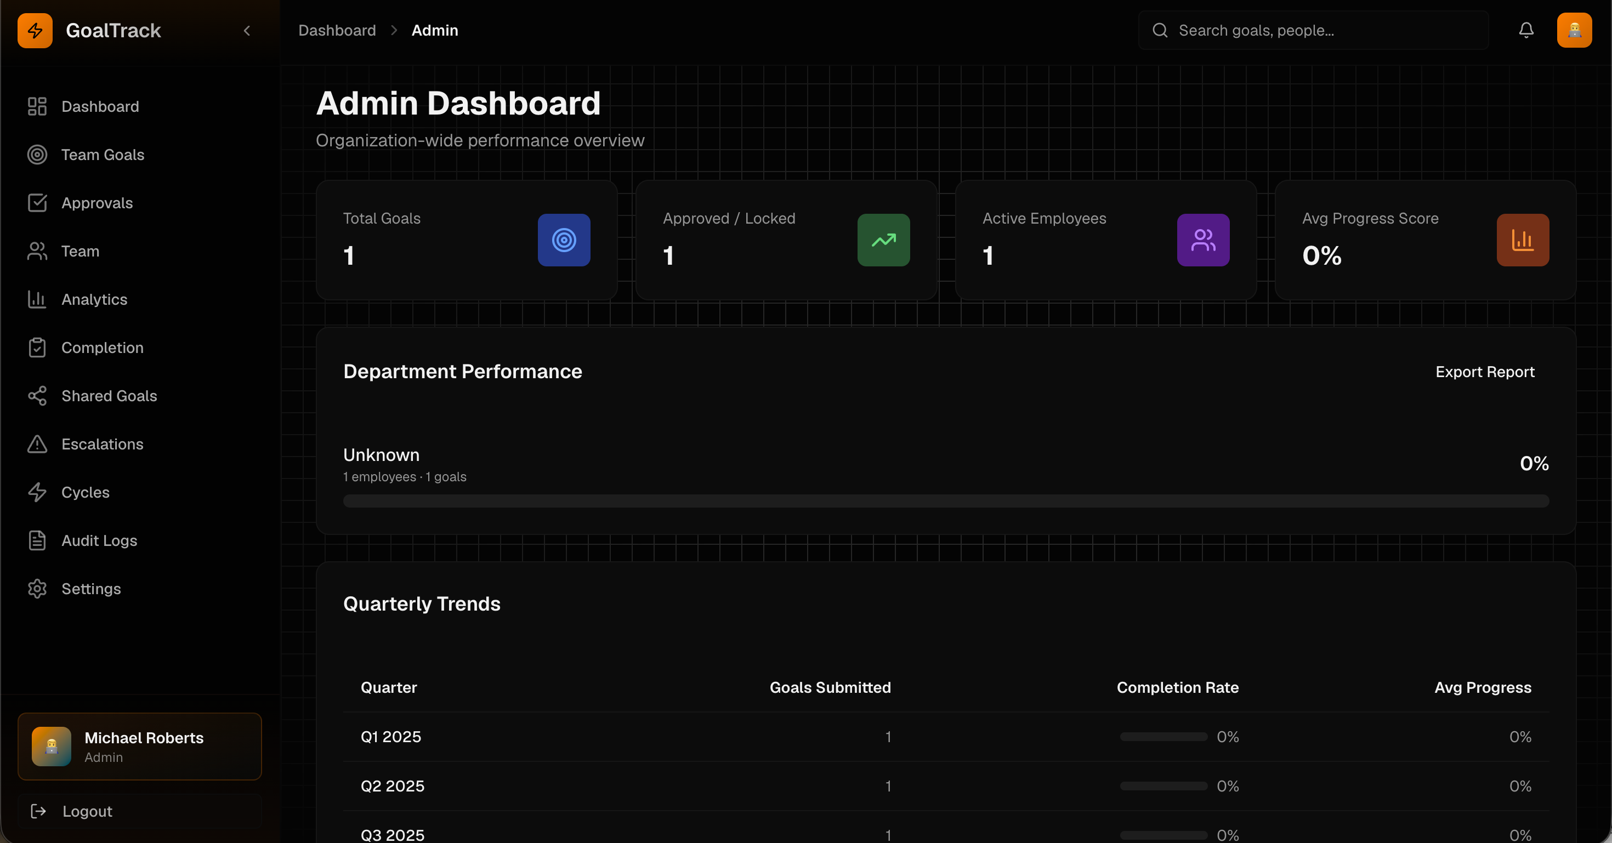Click the Search goals, people field
Screen dimensions: 1612x843
pyautogui.click(x=1313, y=30)
